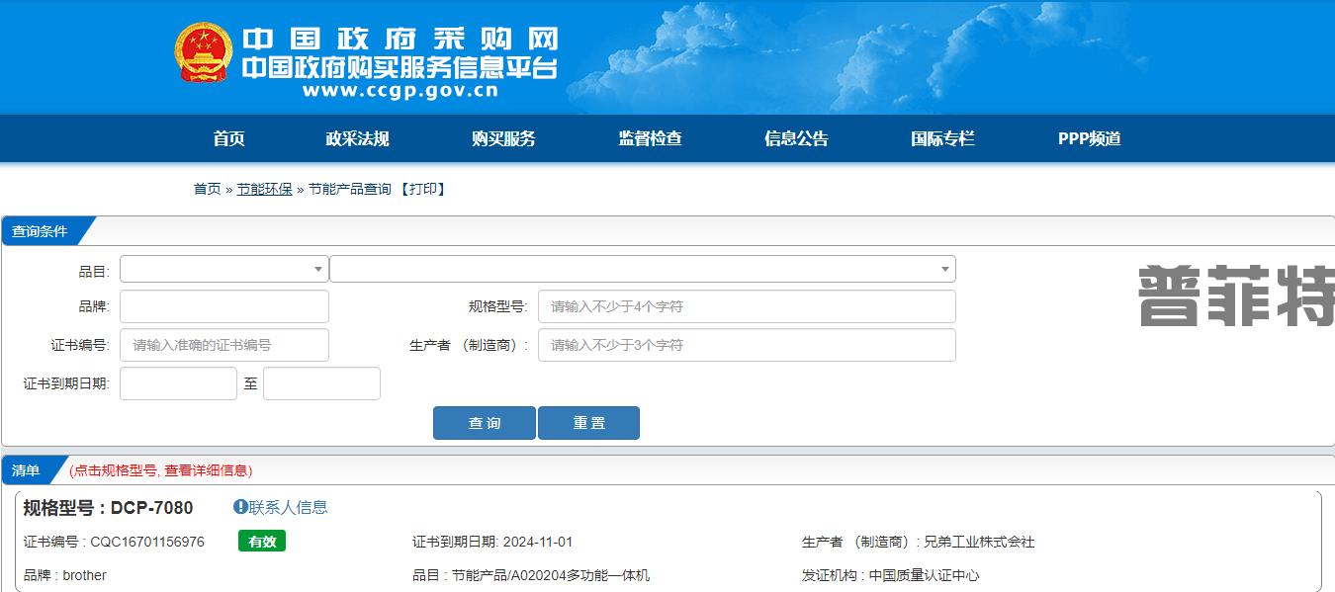The image size is (1335, 592).
Task: Click the 【打印】 print link
Action: coord(423,189)
